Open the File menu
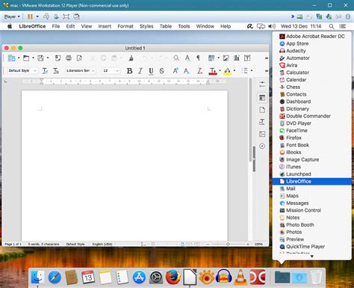The width and height of the screenshot is (354, 288). pos(56,26)
